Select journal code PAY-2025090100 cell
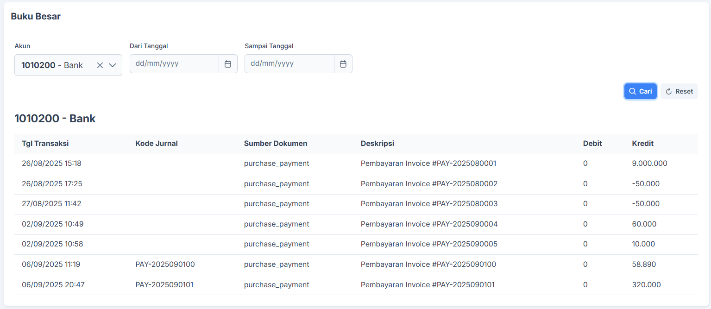 [x=165, y=265]
